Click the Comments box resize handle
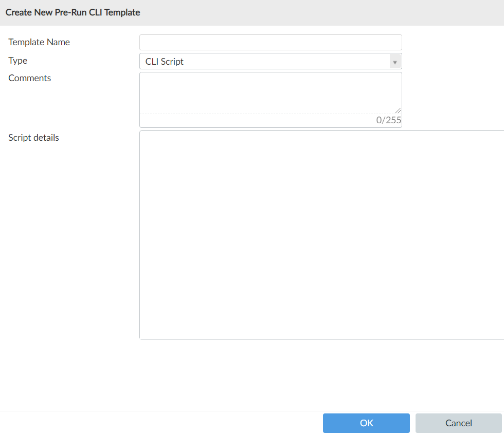The width and height of the screenshot is (504, 435). coord(398,110)
